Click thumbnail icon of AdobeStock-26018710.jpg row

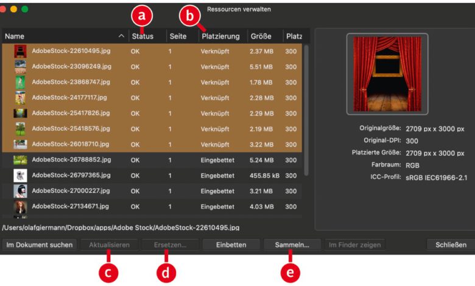click(x=20, y=144)
